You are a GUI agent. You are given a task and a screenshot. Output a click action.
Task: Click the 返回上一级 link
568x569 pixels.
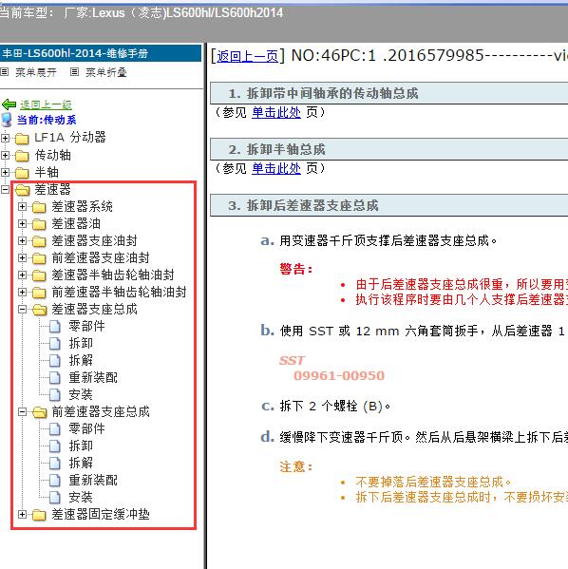point(46,104)
